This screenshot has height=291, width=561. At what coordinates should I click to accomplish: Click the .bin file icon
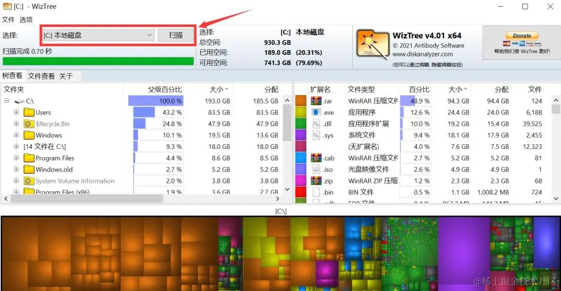[316, 192]
